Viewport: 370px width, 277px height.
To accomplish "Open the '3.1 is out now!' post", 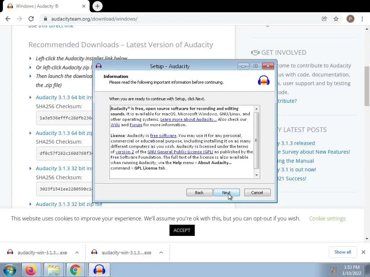I will click(x=297, y=170).
